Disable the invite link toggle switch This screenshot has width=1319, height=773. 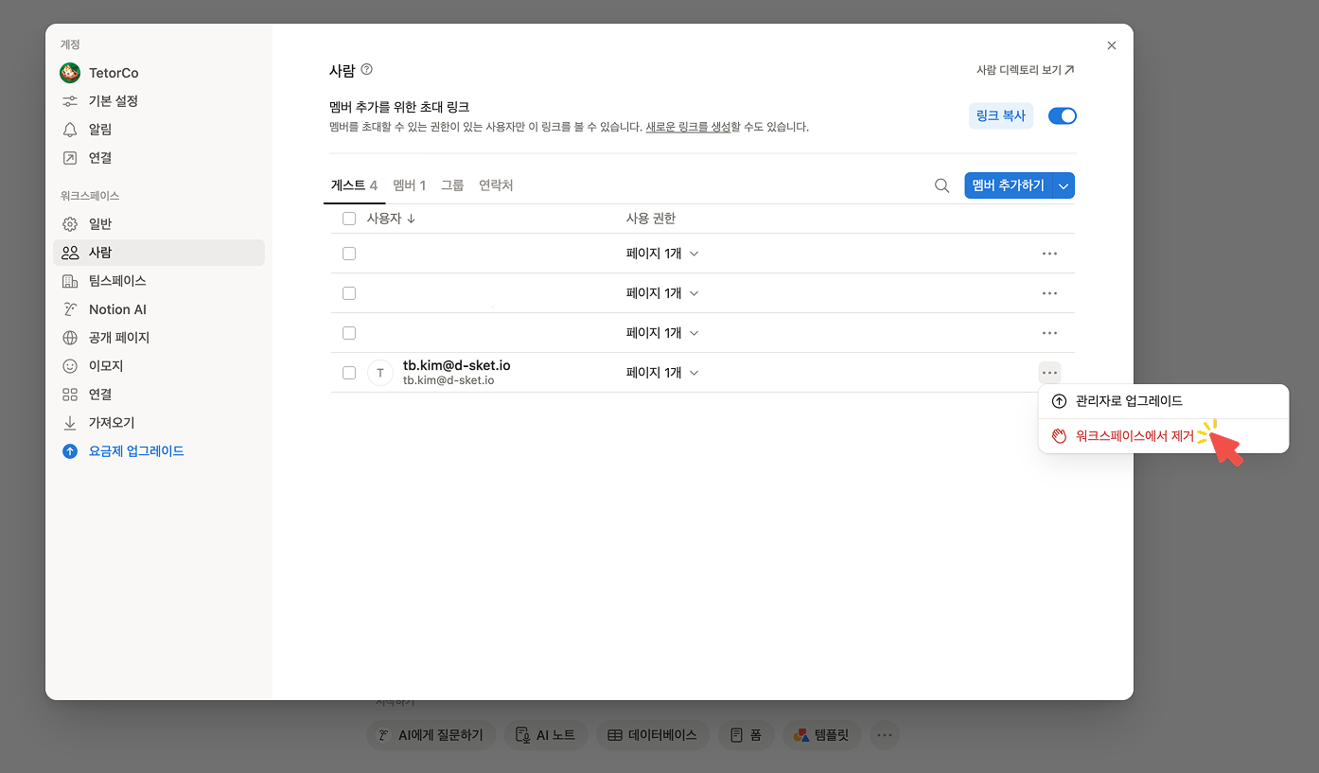pyautogui.click(x=1062, y=114)
